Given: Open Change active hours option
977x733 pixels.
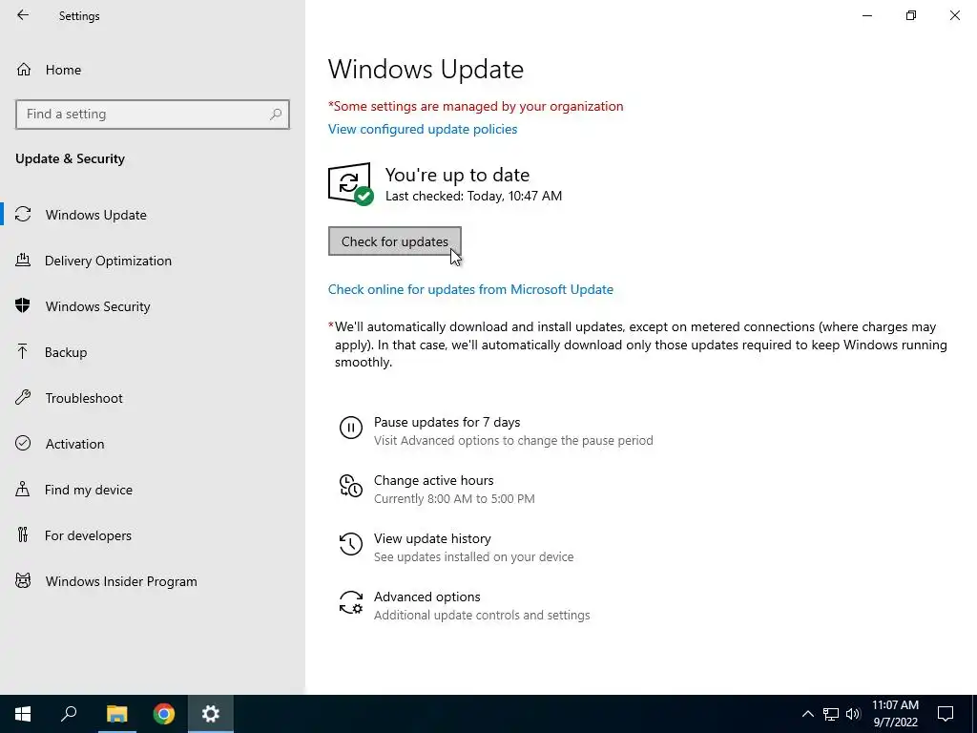Looking at the screenshot, I should click(437, 489).
